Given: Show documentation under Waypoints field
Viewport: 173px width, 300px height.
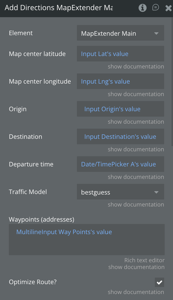Looking at the screenshot, I should tap(136, 267).
